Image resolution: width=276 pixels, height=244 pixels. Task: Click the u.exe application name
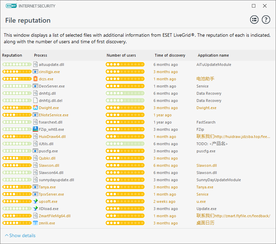[x=201, y=201]
